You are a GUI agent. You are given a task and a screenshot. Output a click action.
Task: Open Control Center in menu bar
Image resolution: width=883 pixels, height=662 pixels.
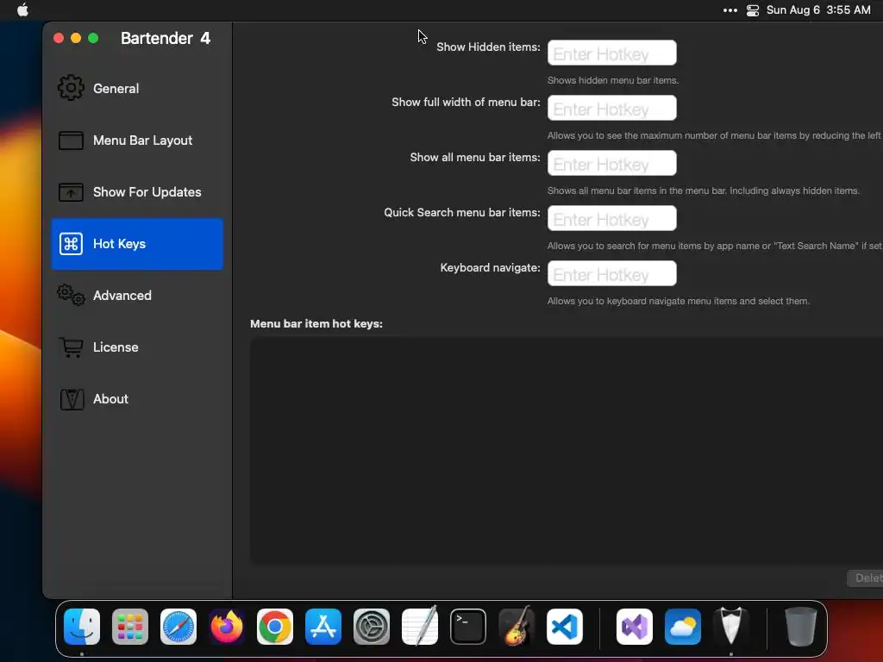coord(753,10)
